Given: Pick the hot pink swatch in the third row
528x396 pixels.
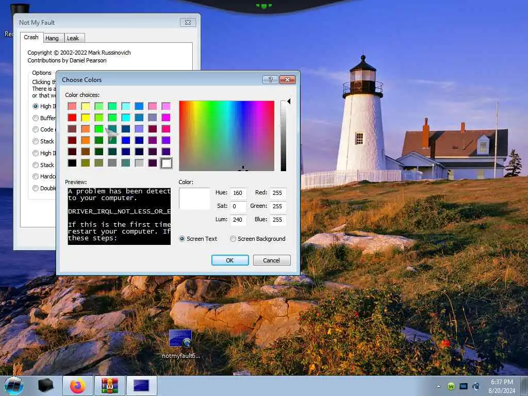Looking at the screenshot, I should (x=166, y=128).
